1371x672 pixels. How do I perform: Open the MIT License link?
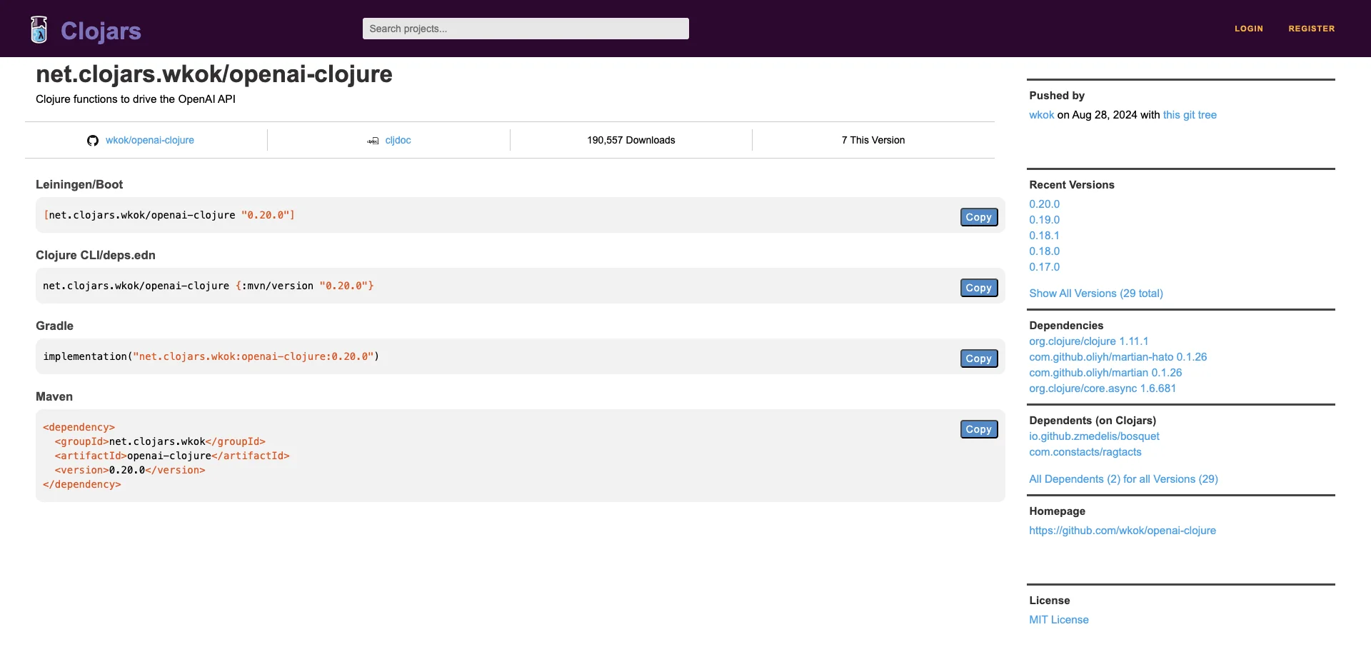pyautogui.click(x=1059, y=620)
